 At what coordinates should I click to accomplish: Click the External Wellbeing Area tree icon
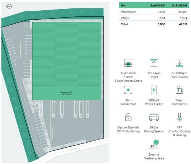(x=154, y=144)
